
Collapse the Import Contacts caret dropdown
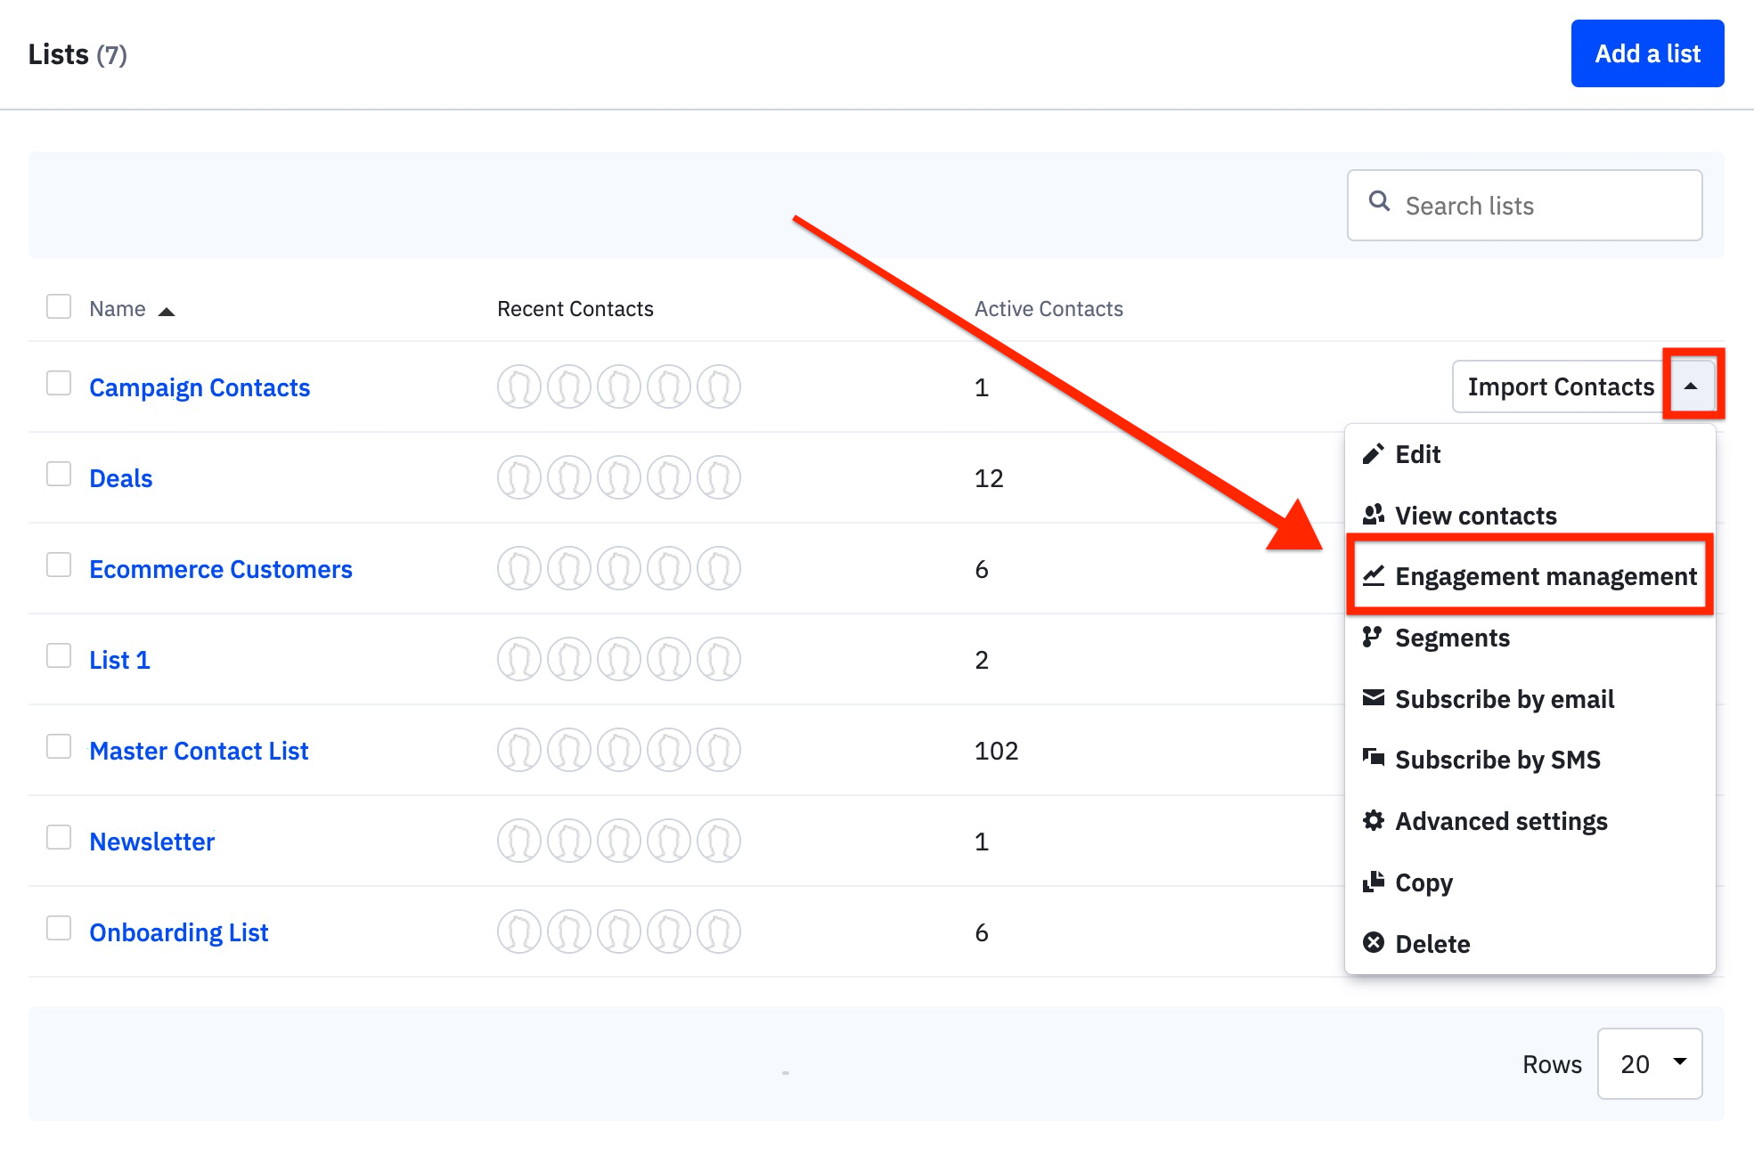pyautogui.click(x=1690, y=386)
